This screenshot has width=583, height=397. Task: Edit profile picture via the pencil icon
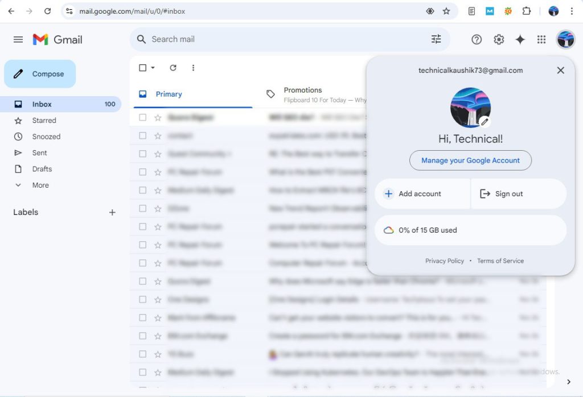pos(485,121)
